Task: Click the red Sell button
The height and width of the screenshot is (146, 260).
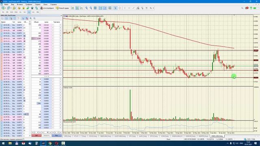Action: (x=36, y=135)
